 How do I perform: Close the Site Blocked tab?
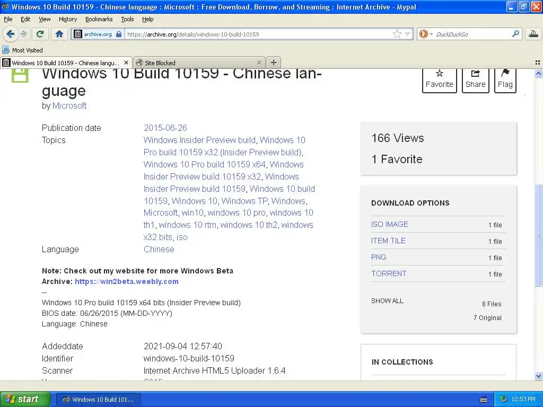[x=259, y=63]
